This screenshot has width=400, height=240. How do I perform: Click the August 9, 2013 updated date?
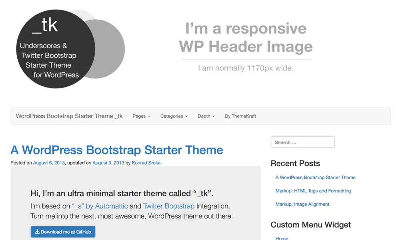tap(108, 163)
